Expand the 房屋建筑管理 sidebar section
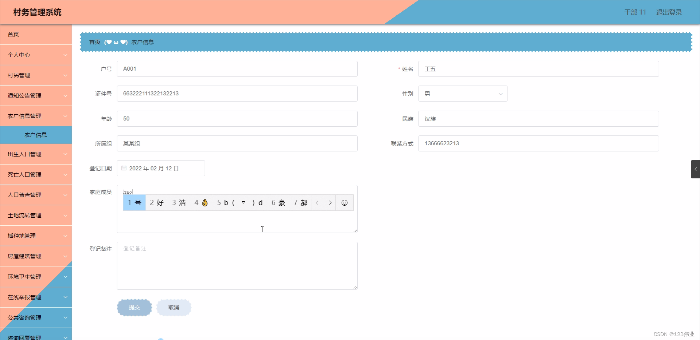Image resolution: width=700 pixels, height=340 pixels. tap(36, 256)
